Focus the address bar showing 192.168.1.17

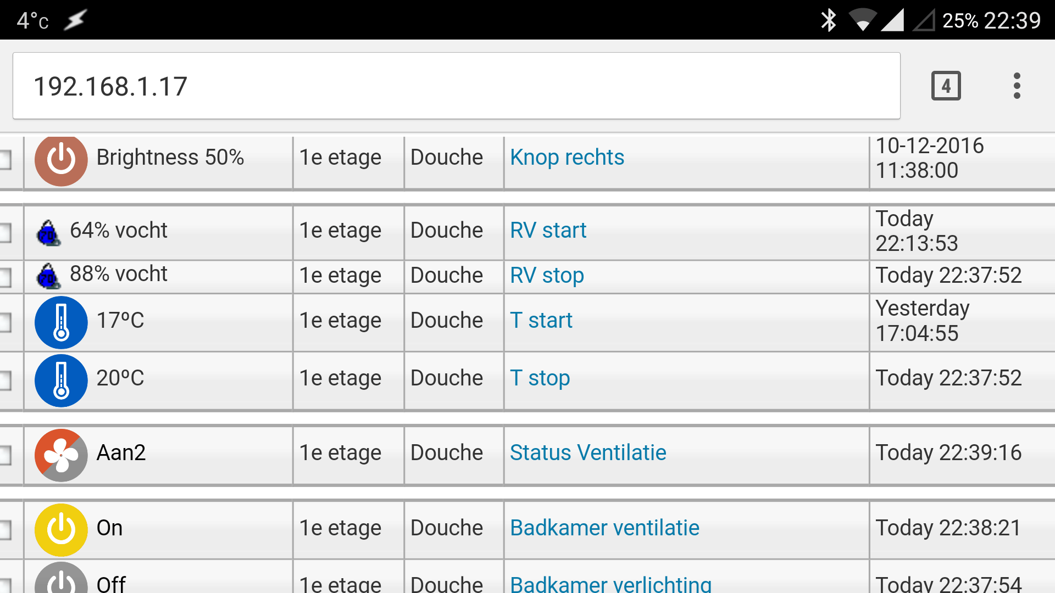(456, 86)
